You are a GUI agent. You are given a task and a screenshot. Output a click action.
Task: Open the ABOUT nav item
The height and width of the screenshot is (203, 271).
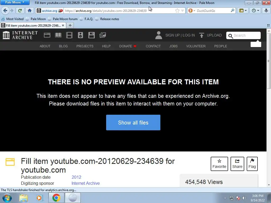45,46
